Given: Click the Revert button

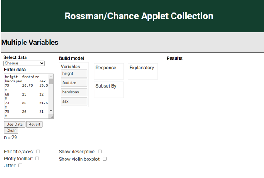Looking at the screenshot, I should tap(34, 125).
